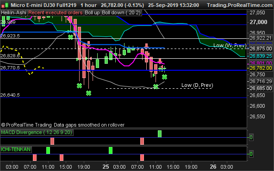The image size is (274, 171).
Task: Click the 1 hour timeframe in title
Action: (x=88, y=5)
